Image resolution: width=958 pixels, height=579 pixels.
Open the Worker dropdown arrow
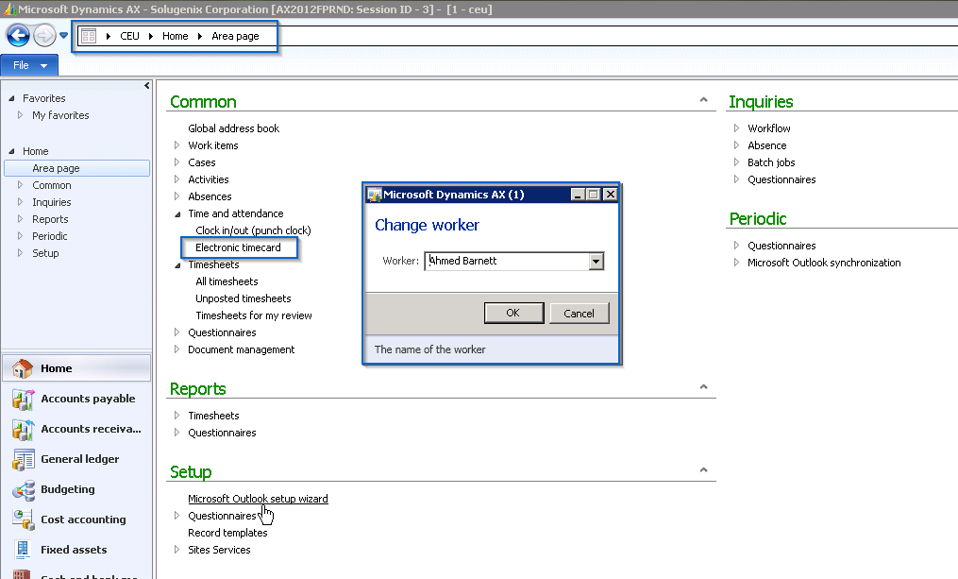[x=596, y=262]
